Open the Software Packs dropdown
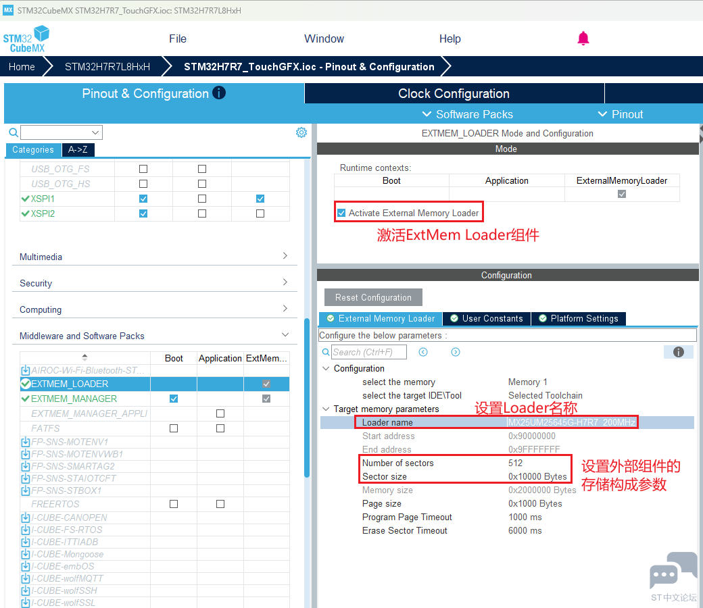This screenshot has width=703, height=608. click(468, 114)
